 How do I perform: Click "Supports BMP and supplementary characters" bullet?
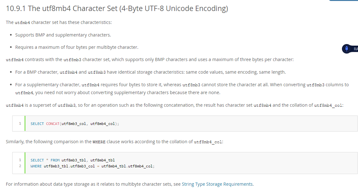[63, 35]
